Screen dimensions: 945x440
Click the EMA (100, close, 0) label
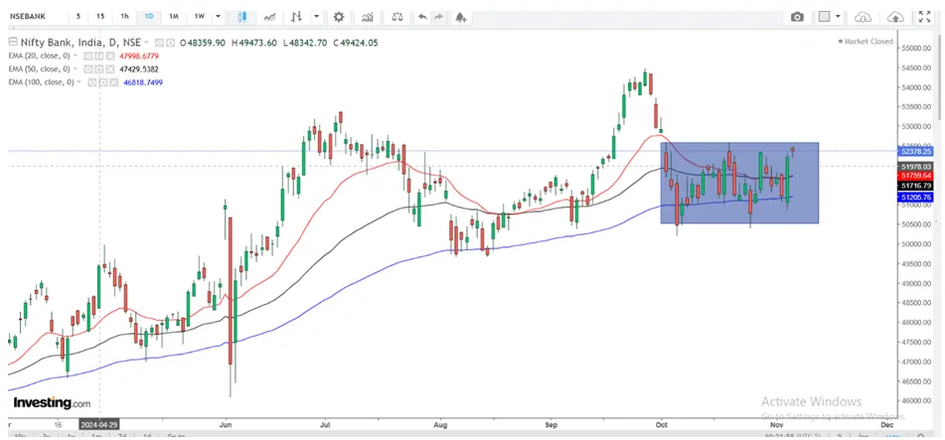tap(41, 82)
